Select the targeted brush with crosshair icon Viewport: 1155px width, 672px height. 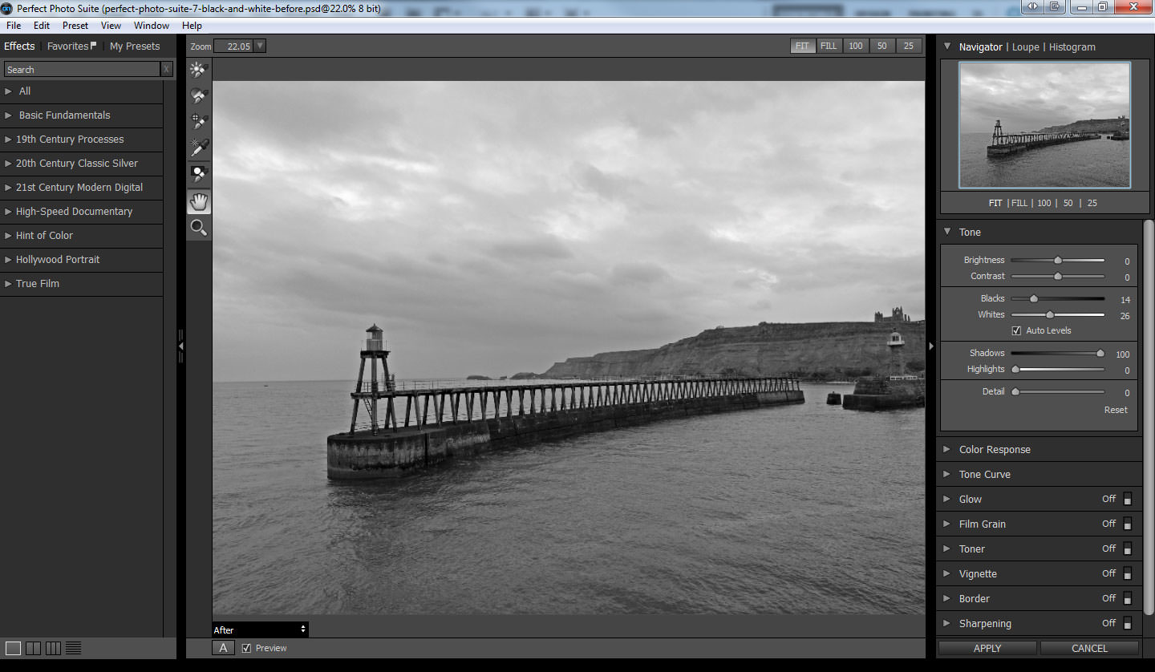point(199,122)
